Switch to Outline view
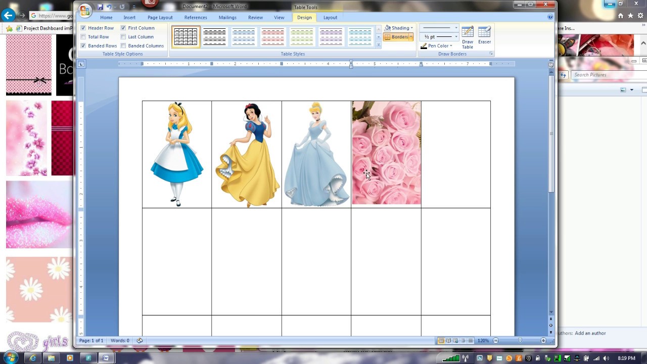647x364 pixels. (463, 341)
